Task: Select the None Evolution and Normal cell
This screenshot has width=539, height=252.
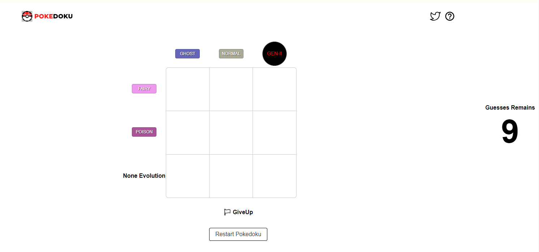Action: pos(231,176)
